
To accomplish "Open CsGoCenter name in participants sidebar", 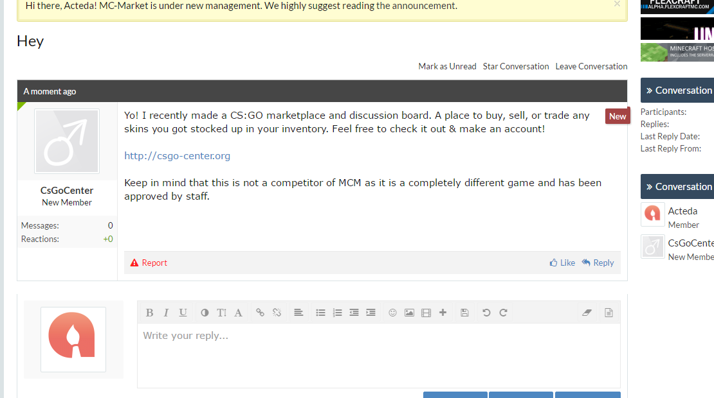I will click(691, 243).
